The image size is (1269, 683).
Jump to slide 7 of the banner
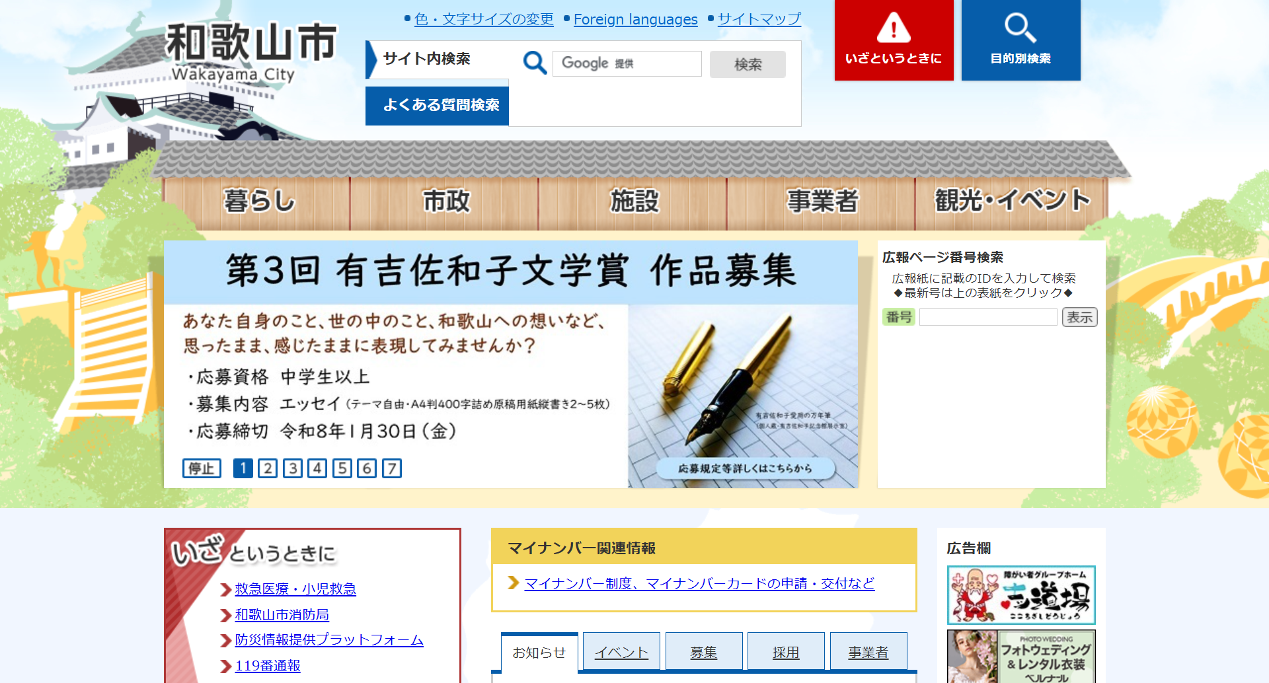[392, 468]
